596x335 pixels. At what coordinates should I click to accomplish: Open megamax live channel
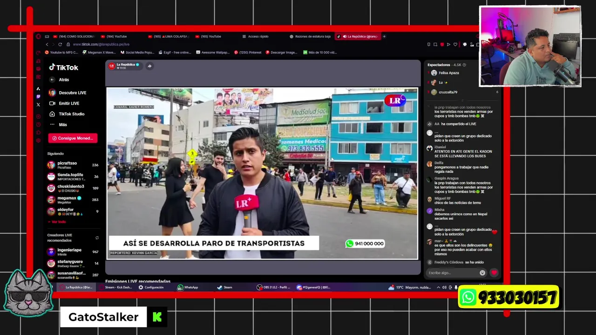coord(73,200)
